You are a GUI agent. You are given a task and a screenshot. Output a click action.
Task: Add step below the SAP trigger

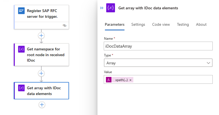[x=42, y=35]
